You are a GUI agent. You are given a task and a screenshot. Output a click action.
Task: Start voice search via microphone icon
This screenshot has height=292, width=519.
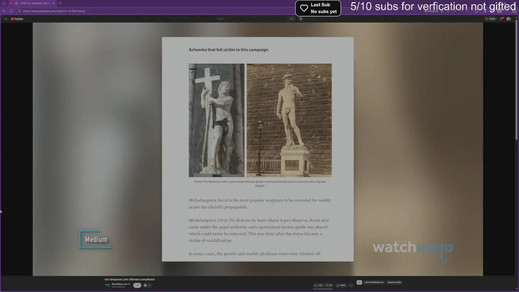pyautogui.click(x=300, y=19)
